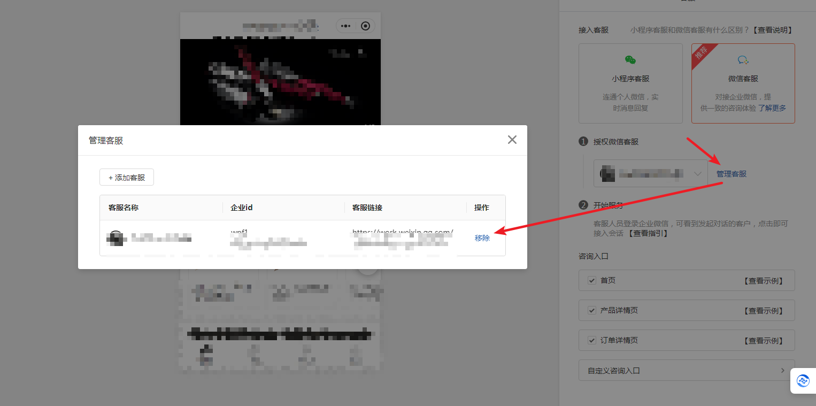
Task: Click the 企业id column header
Action: click(242, 208)
